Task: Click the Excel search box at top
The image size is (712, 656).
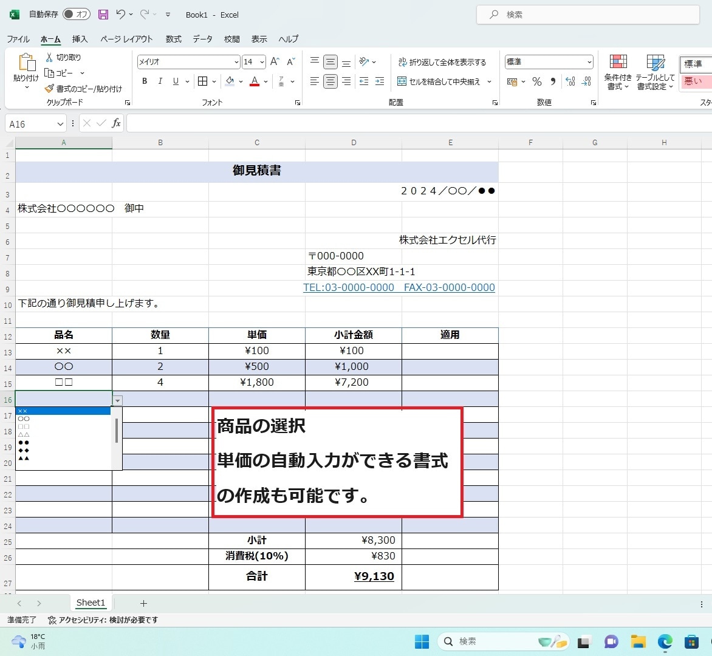Action: click(587, 15)
